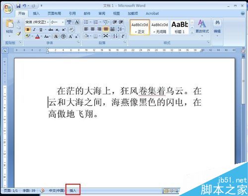The image size is (248, 196).
Task: Click 中文(中国) language status
Action: tap(57, 191)
